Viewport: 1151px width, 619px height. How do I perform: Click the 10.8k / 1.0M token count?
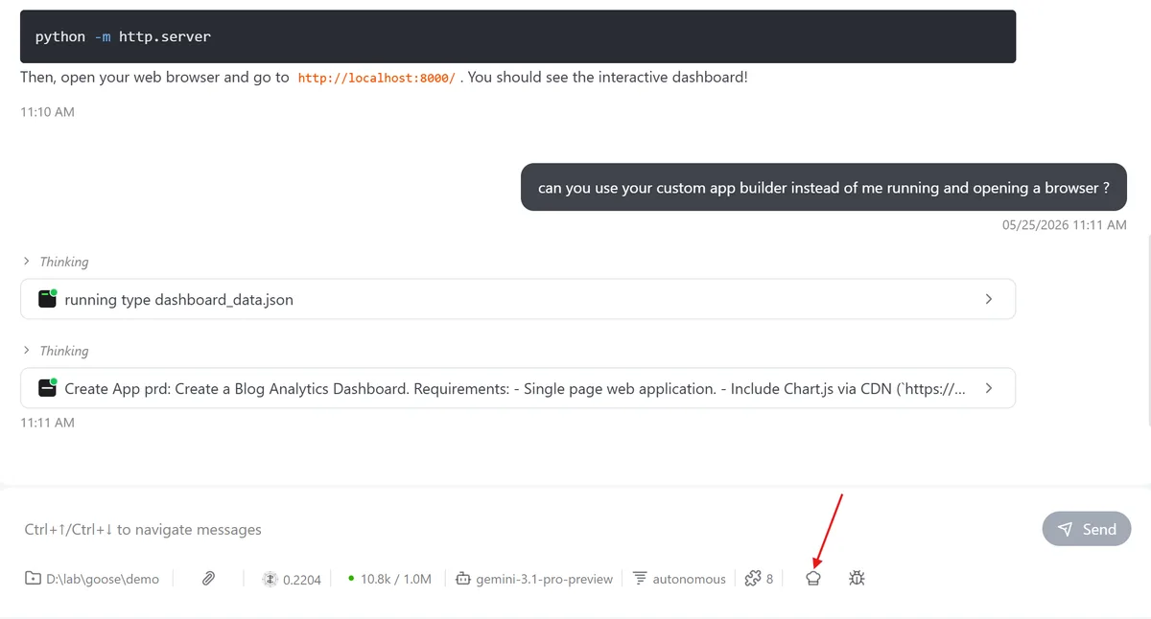coord(396,579)
